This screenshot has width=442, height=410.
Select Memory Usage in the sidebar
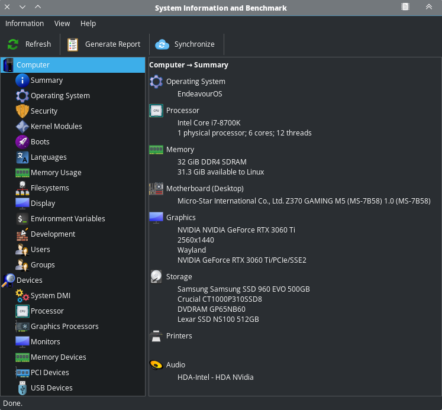point(56,173)
